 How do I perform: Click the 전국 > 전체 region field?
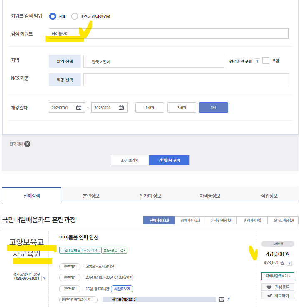153,61
